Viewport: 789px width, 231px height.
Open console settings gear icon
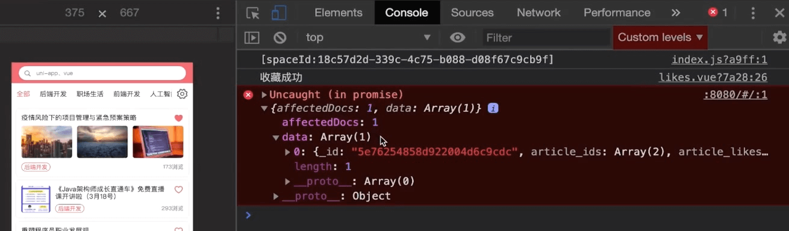779,37
